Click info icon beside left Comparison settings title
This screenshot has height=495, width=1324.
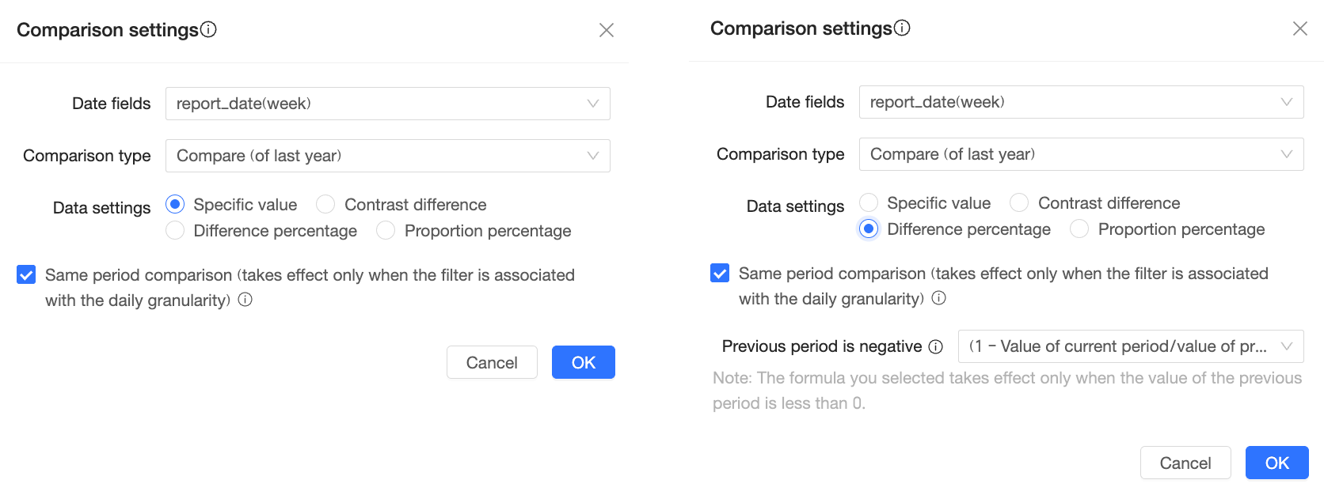pyautogui.click(x=208, y=29)
